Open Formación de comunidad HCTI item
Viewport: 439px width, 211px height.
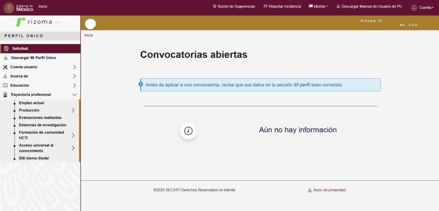[x=41, y=135]
